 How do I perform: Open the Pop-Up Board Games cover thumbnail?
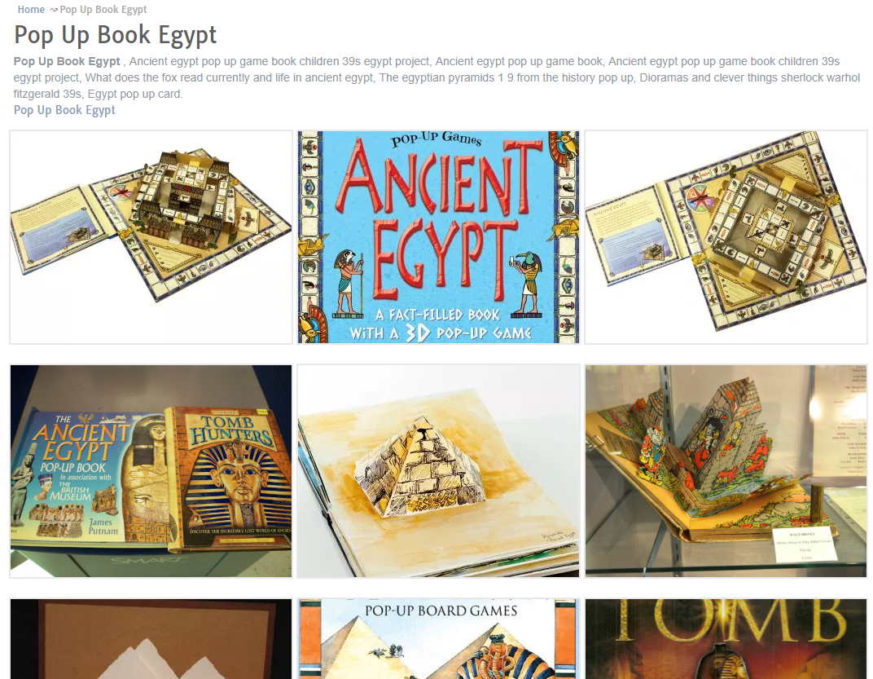(x=438, y=639)
